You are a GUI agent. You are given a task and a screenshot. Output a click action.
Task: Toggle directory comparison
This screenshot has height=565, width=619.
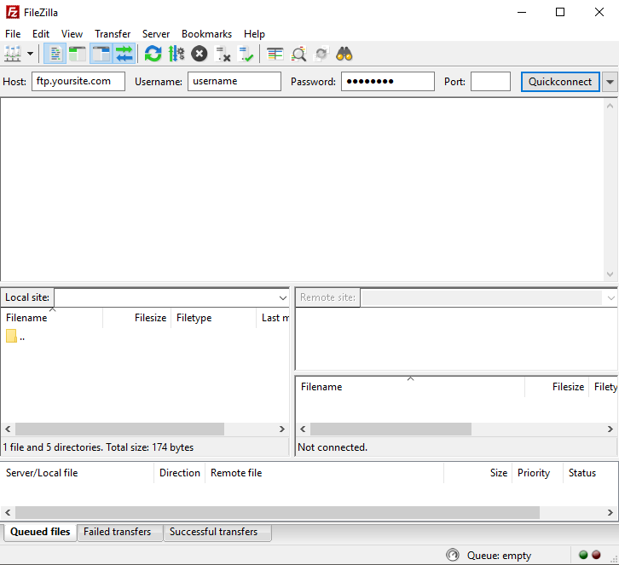coord(298,54)
